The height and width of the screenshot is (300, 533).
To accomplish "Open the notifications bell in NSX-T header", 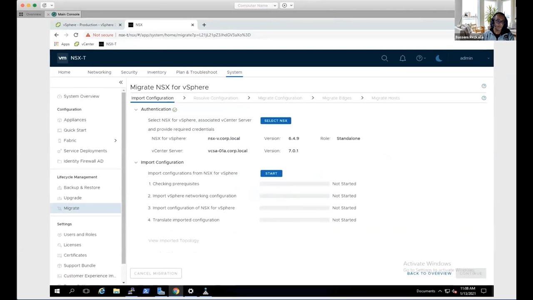I will (x=403, y=58).
